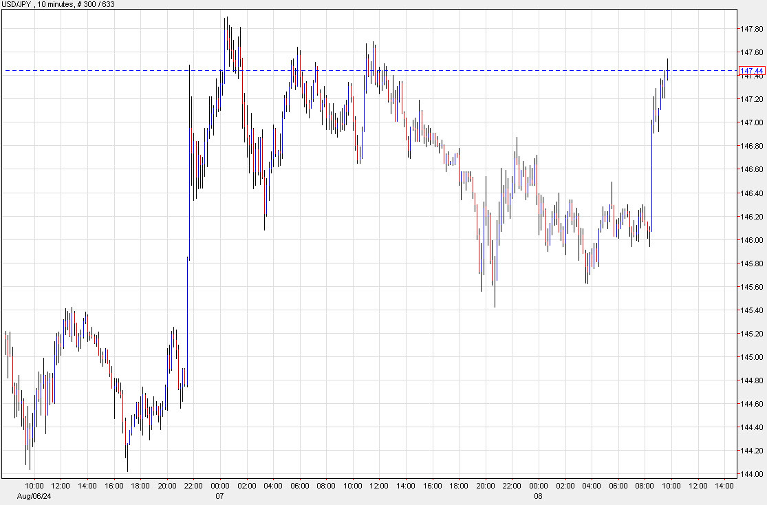
Task: Click the 146.00 price axis label
Action: click(750, 240)
